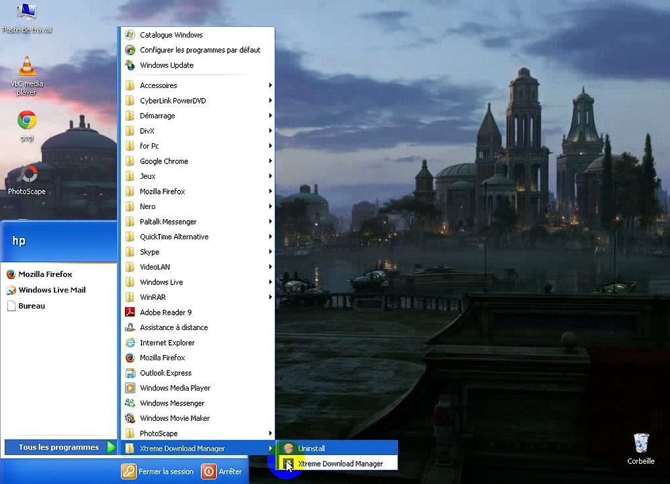Expand the Accessoires submenu
Screen dimensions: 670x484
(159, 85)
